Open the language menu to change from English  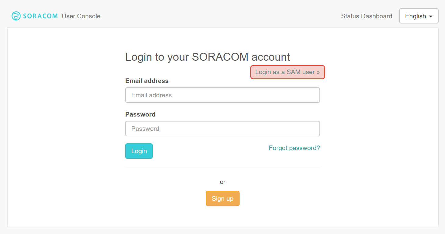pyautogui.click(x=419, y=16)
